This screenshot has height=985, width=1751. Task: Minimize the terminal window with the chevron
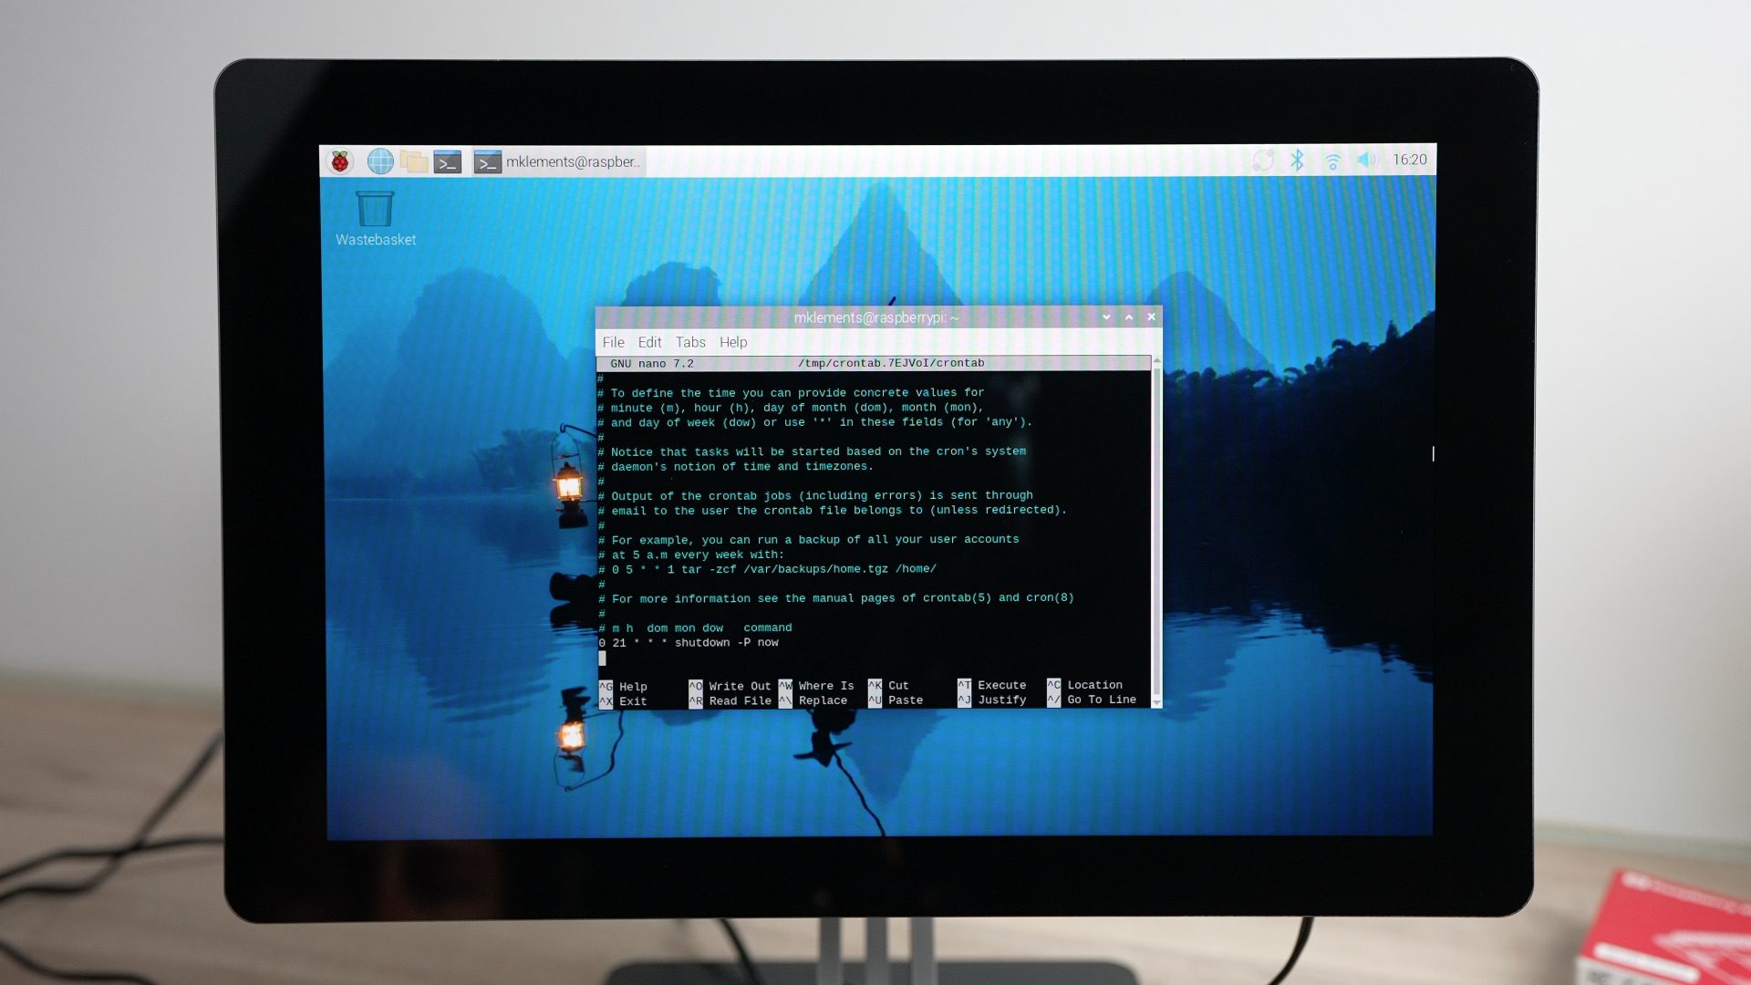click(1106, 317)
